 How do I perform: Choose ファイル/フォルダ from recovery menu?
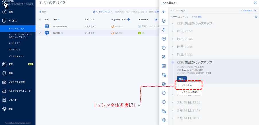coord(190,92)
